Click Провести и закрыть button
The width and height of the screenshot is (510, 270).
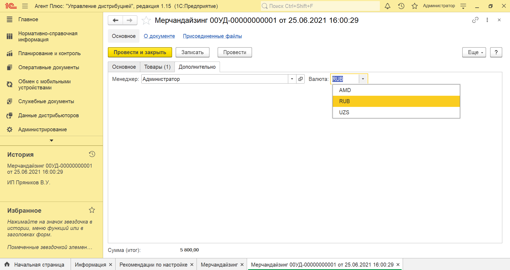click(140, 52)
